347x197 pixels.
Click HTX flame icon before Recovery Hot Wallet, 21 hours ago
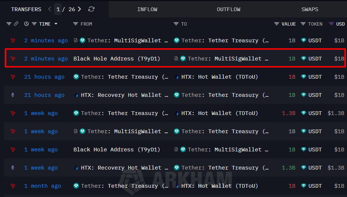click(x=76, y=95)
